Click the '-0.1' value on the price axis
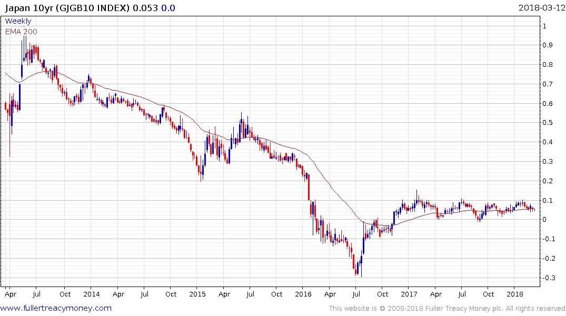 pyautogui.click(x=549, y=239)
